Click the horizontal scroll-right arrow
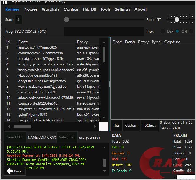Screen dimensions: 196x180 (x=95, y=126)
